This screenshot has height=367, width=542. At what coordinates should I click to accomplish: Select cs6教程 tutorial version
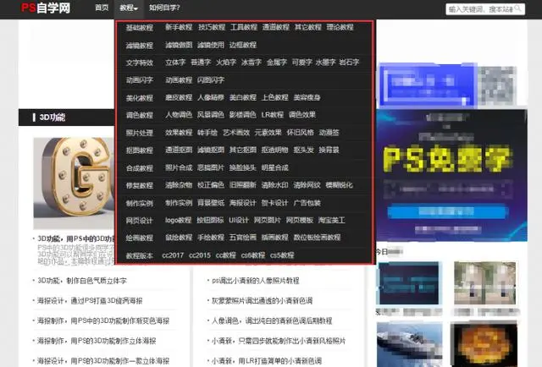(253, 255)
